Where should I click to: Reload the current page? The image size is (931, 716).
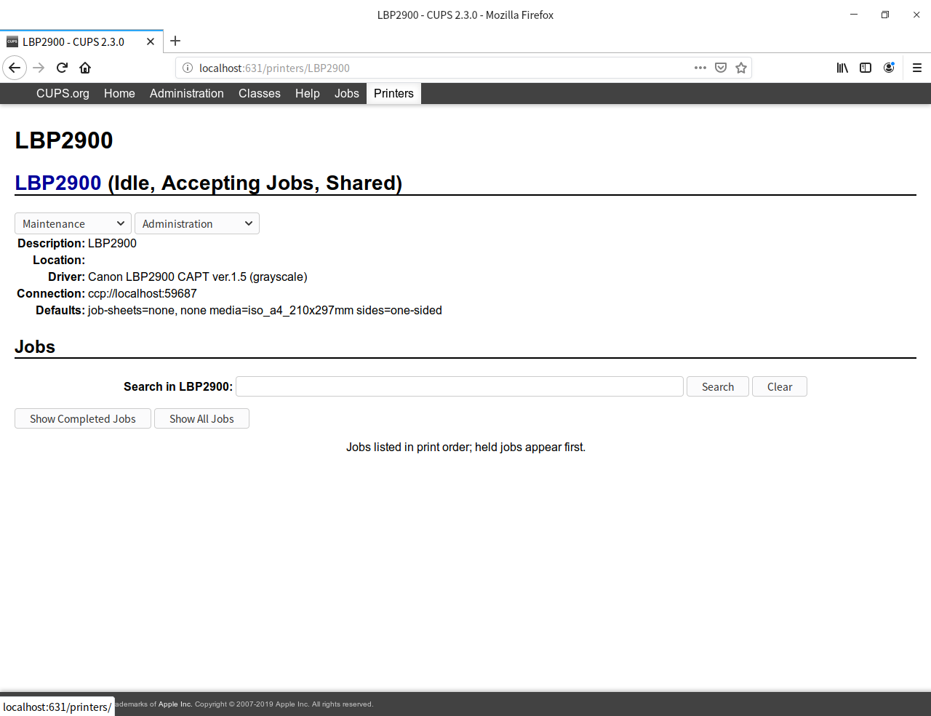pos(62,68)
